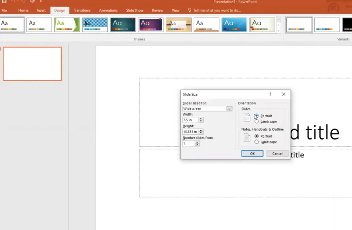Open Customize Quick Access Toolbar arrow
352x230 pixels.
point(41,2)
